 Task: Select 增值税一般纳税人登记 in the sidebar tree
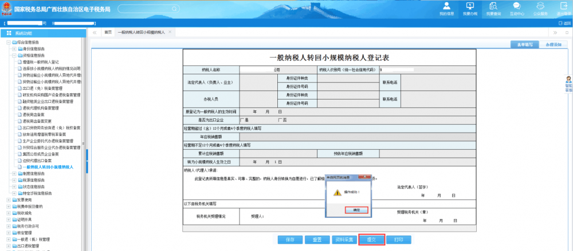tap(41, 62)
